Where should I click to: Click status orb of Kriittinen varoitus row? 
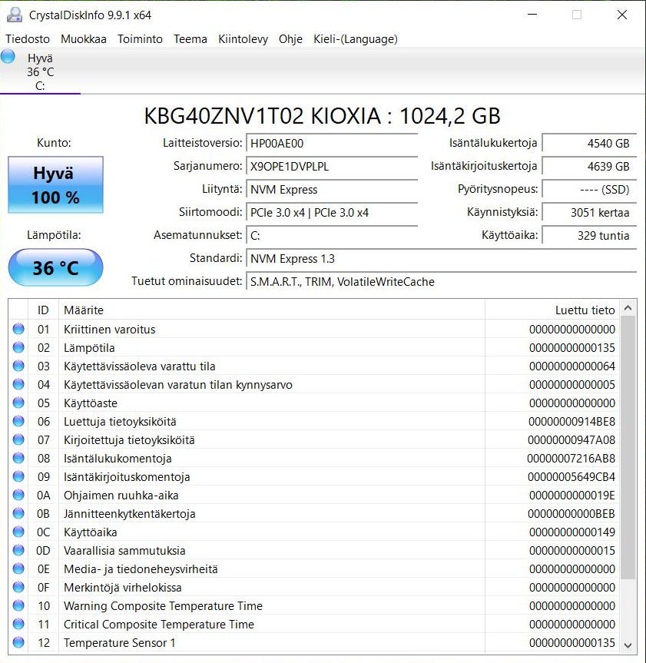18,329
